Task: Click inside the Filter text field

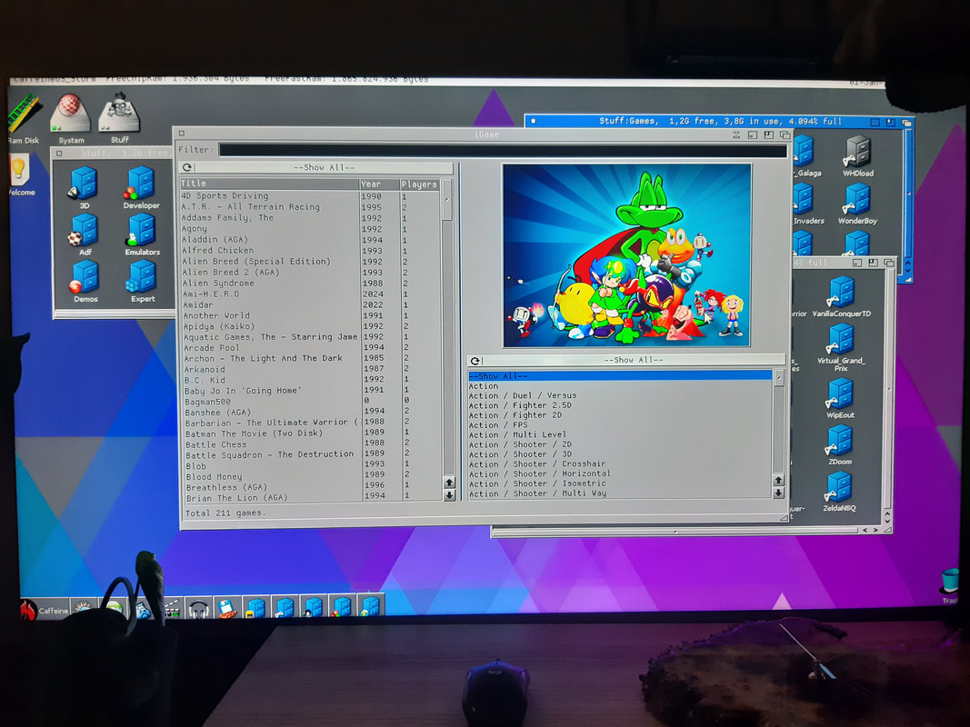Action: click(x=503, y=150)
